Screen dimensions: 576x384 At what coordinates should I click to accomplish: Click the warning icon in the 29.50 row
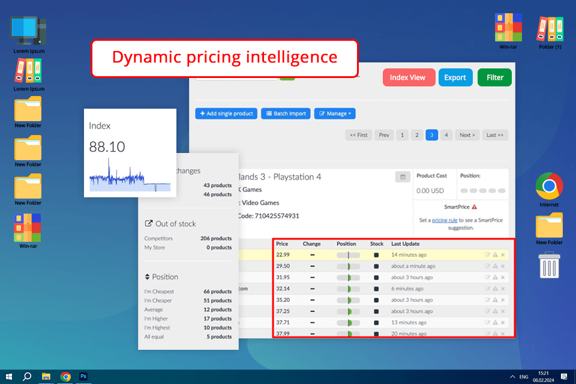pyautogui.click(x=495, y=266)
